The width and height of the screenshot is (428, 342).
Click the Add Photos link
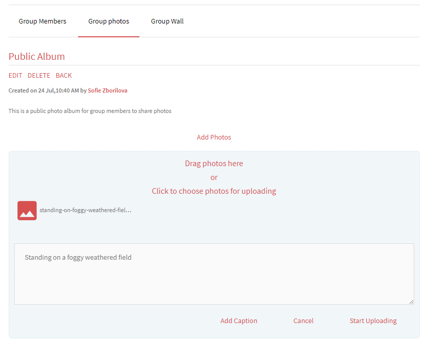point(213,138)
